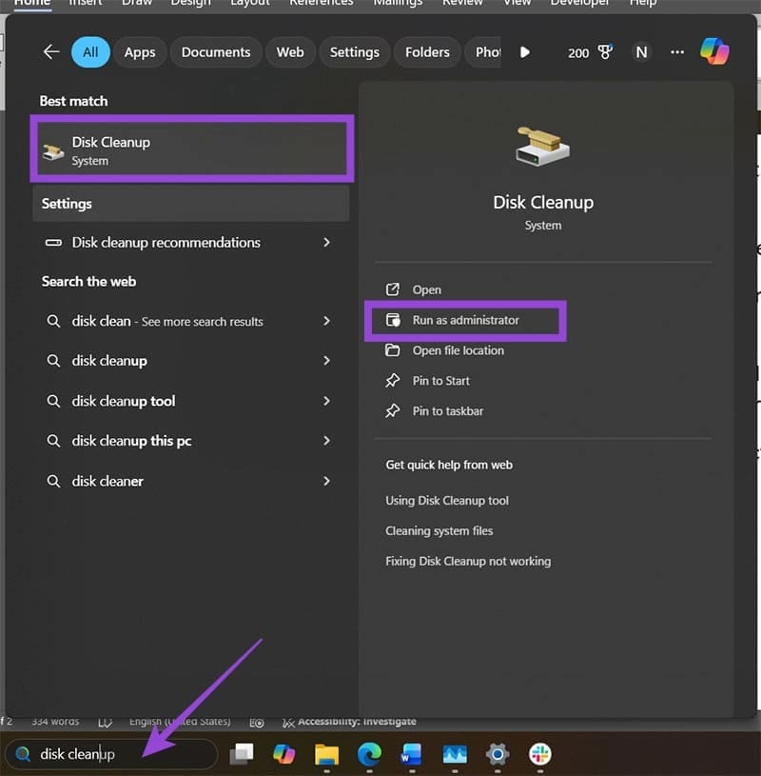The width and height of the screenshot is (761, 776).
Task: Click the back arrow in the search panel
Action: coord(50,52)
